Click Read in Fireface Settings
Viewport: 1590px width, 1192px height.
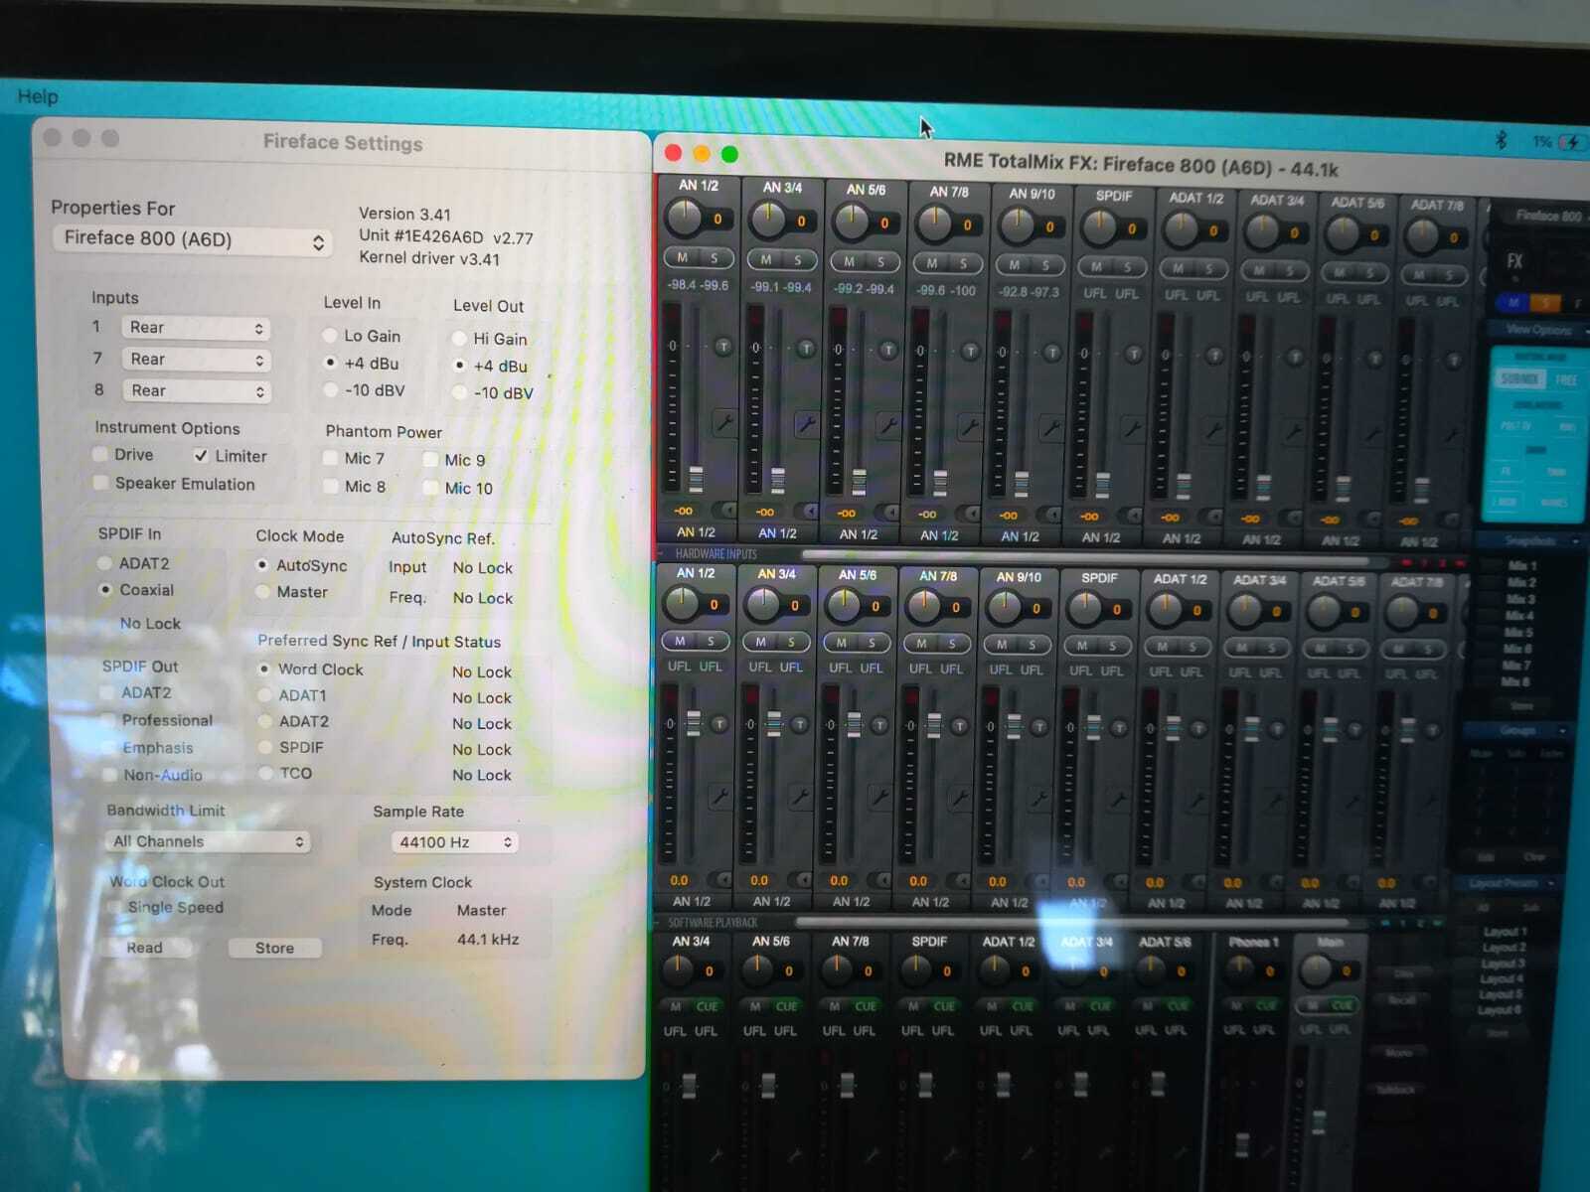(x=145, y=948)
